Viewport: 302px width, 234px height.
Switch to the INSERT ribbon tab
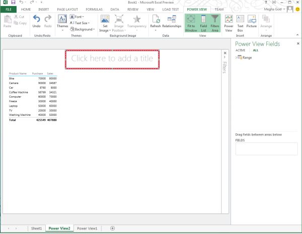click(x=43, y=10)
